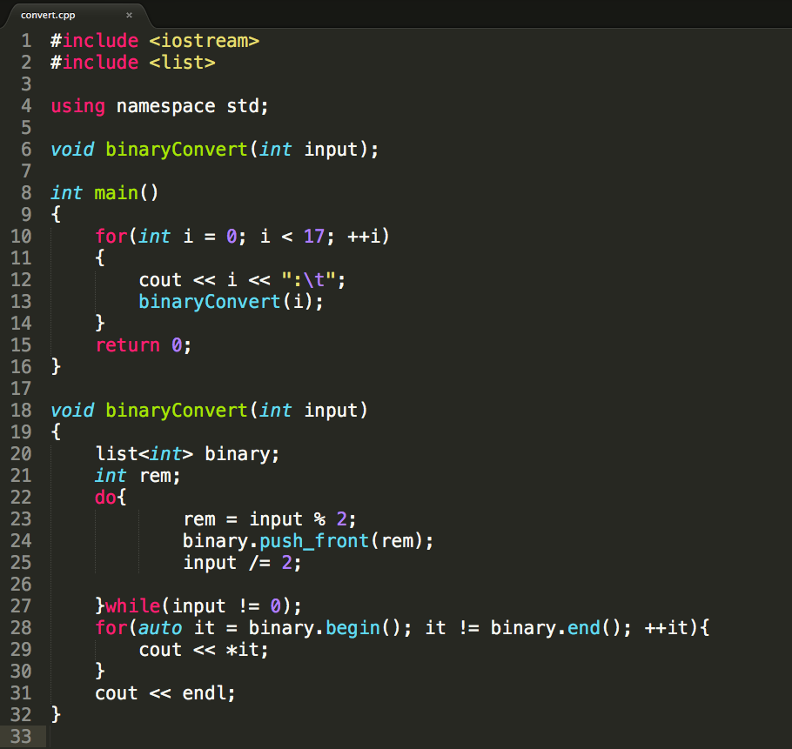The image size is (792, 749).
Task: Click closing brace on line 32
Action: coord(56,715)
